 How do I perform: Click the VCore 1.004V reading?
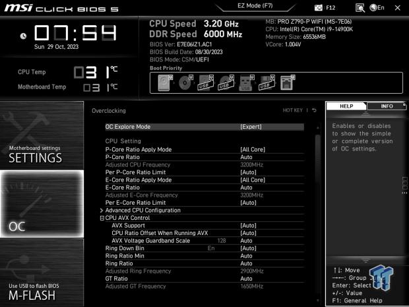coord(283,44)
